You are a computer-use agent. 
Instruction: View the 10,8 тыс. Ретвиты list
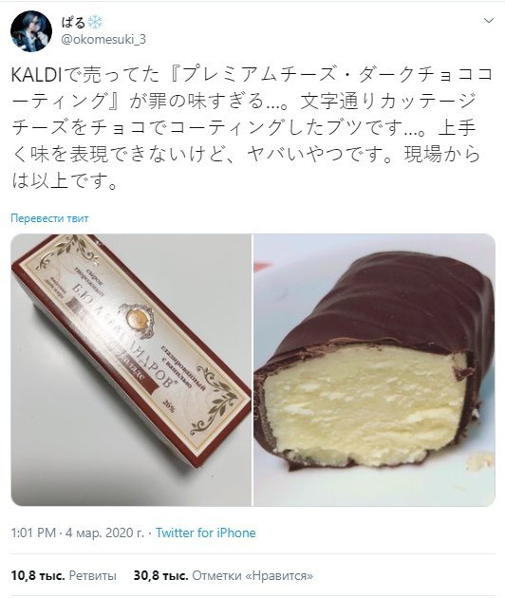click(64, 575)
